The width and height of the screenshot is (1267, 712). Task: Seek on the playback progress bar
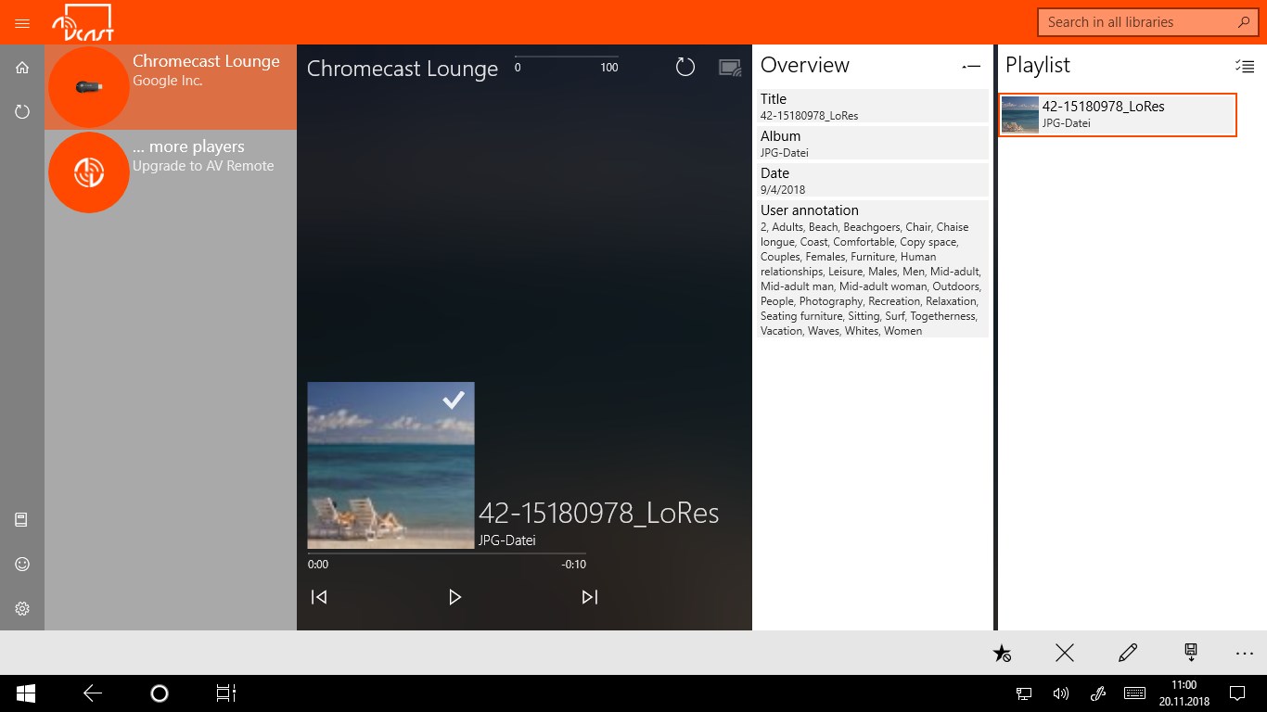(447, 553)
